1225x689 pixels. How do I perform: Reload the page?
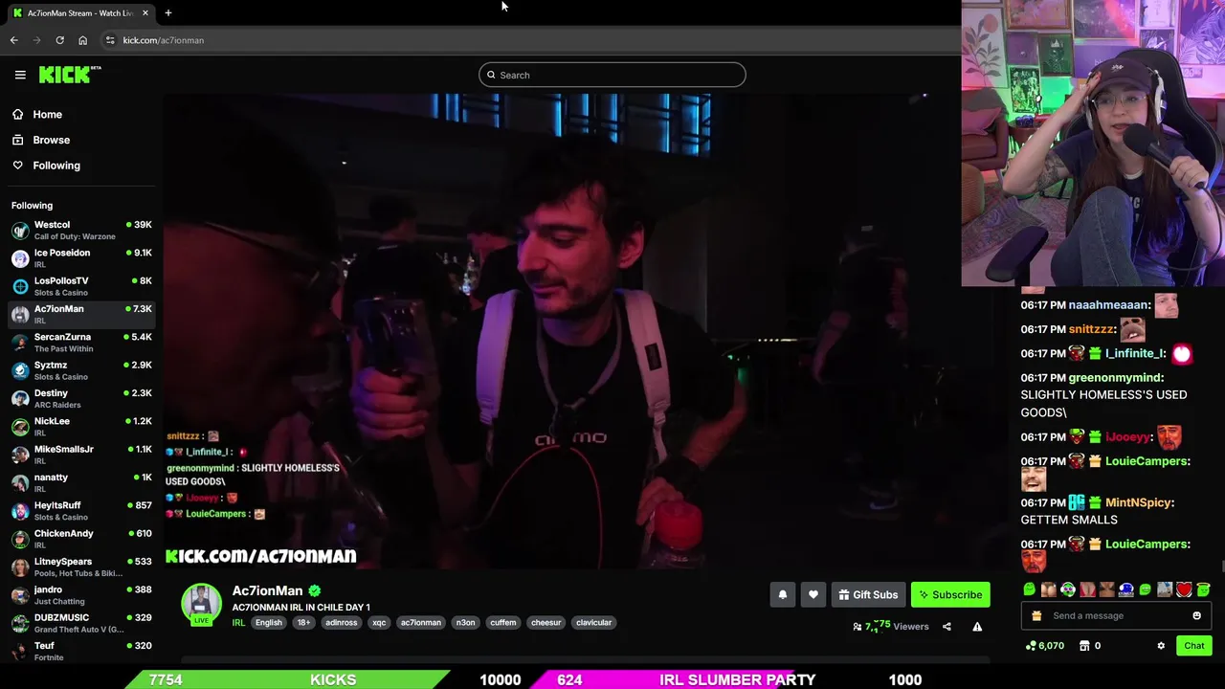59,40
